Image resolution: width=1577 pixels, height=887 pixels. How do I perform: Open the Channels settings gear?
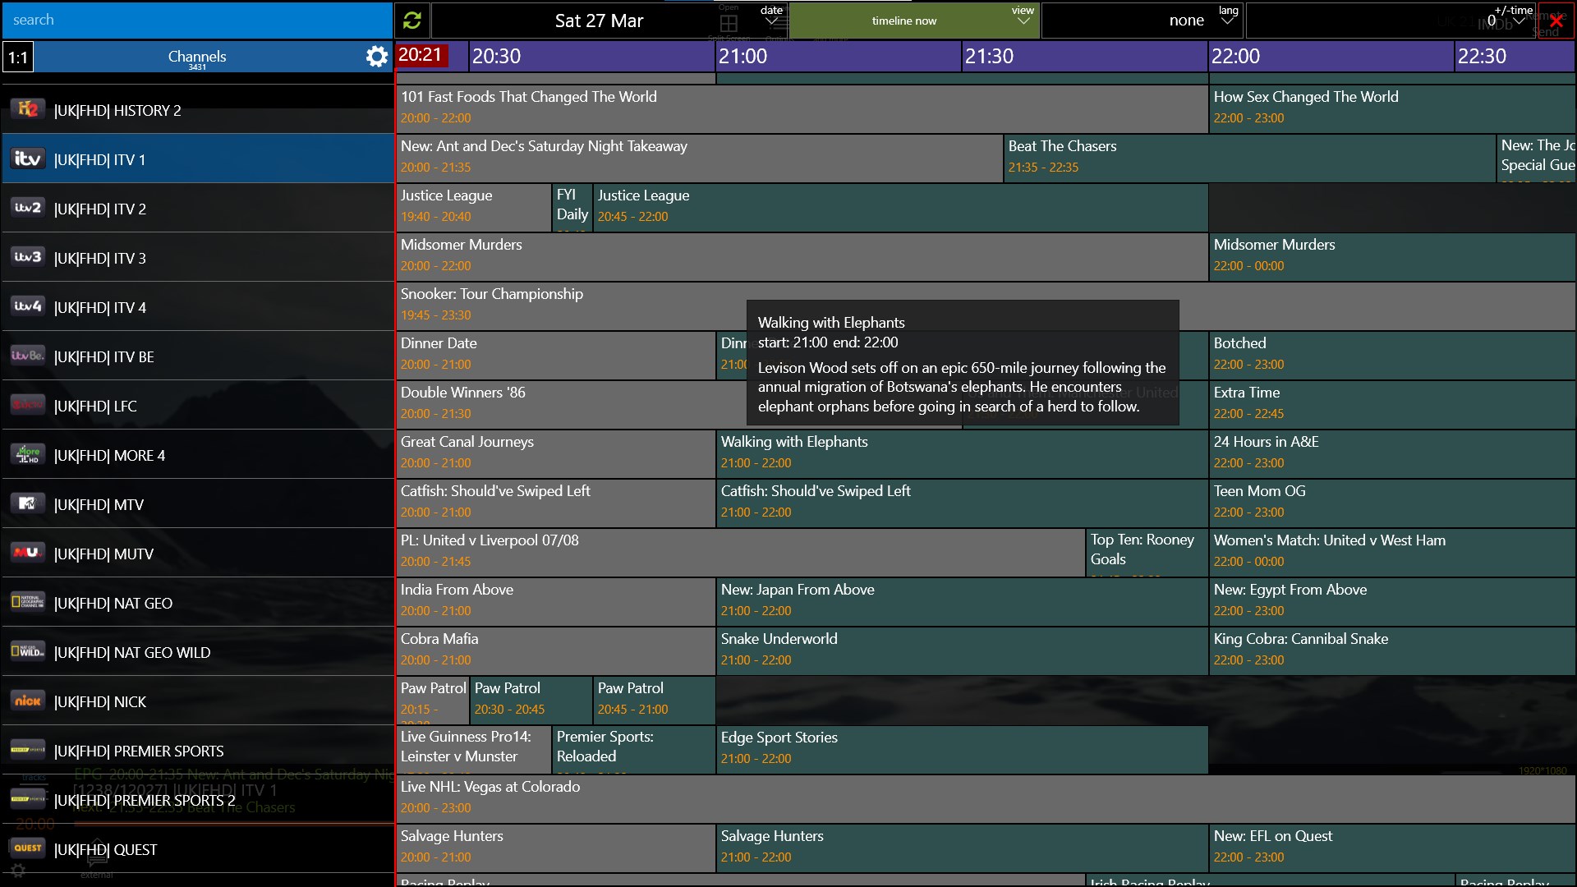click(376, 57)
